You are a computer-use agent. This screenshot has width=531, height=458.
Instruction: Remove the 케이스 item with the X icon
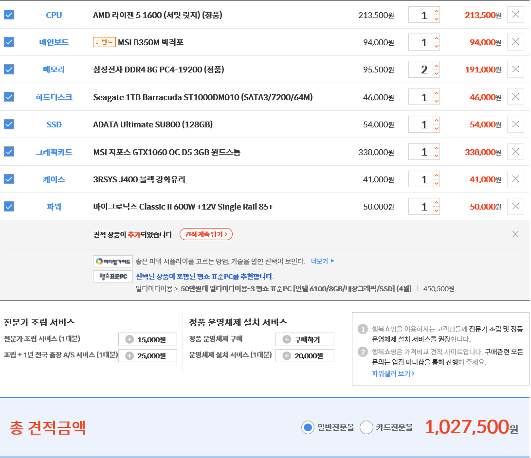[515, 179]
